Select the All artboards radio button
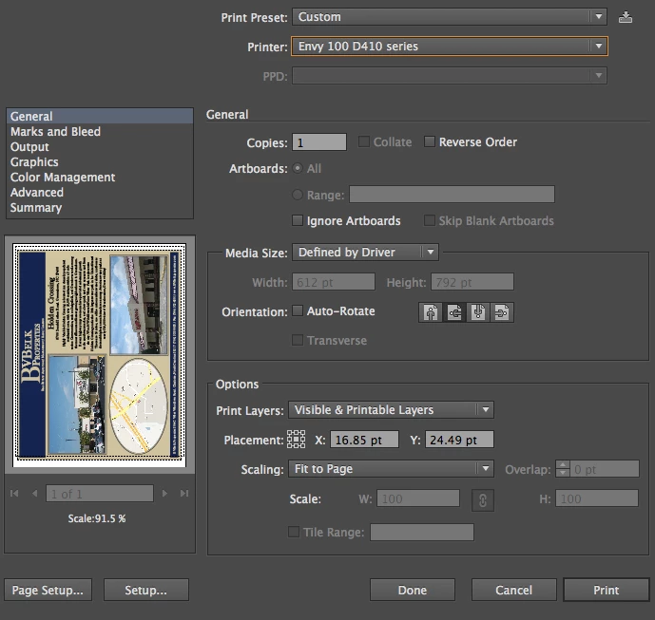 coord(298,168)
